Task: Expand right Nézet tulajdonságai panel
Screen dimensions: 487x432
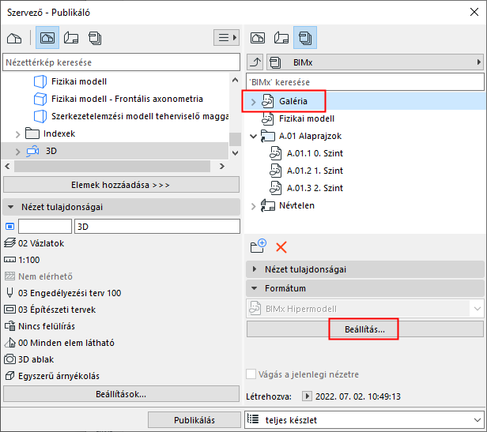Action: tap(255, 269)
